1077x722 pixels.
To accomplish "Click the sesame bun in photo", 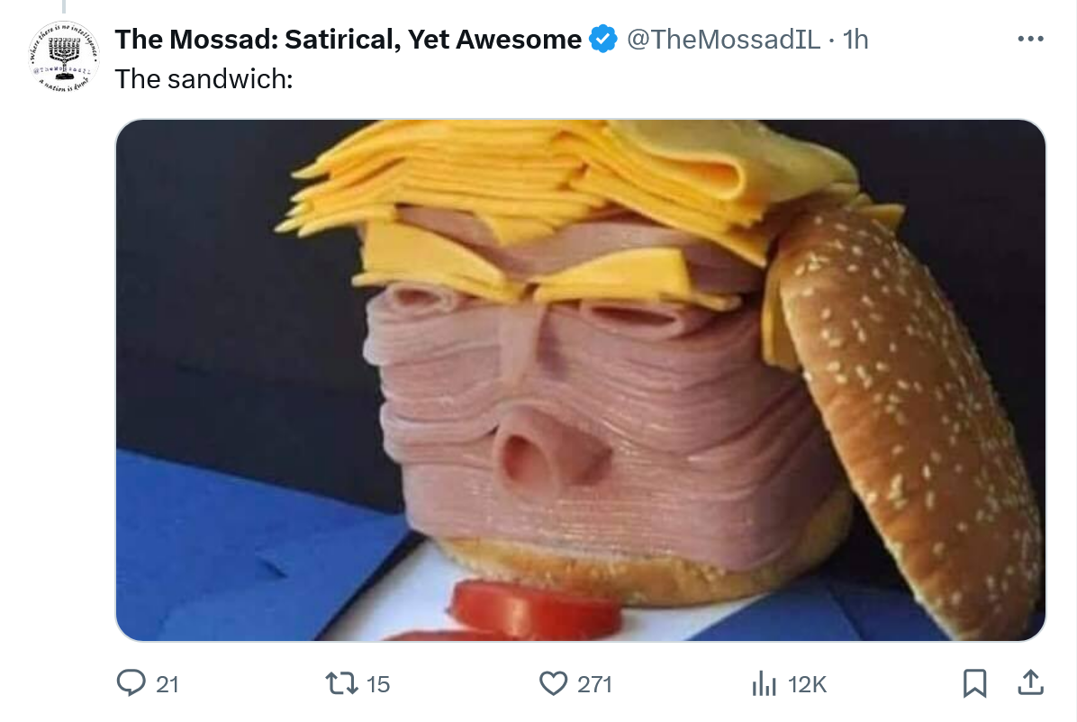I will coord(907,419).
